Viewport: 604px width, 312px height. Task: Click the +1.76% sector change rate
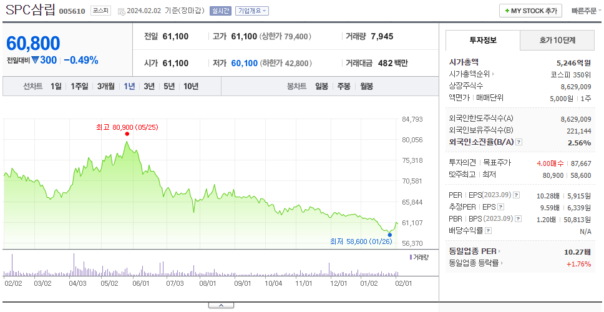pyautogui.click(x=578, y=264)
